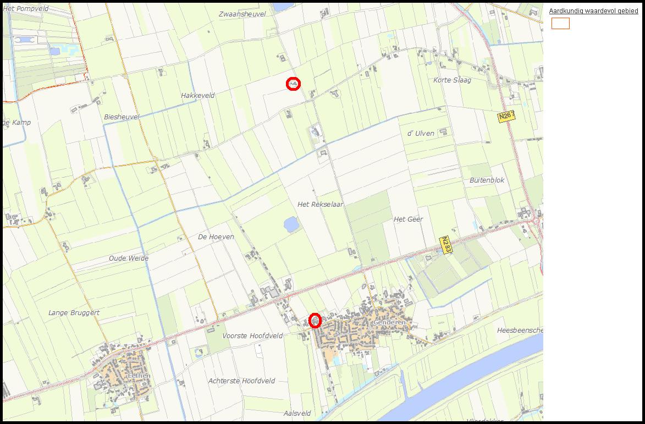This screenshot has height=424, width=645.
Task: Click the N267 road shield
Action: point(506,117)
